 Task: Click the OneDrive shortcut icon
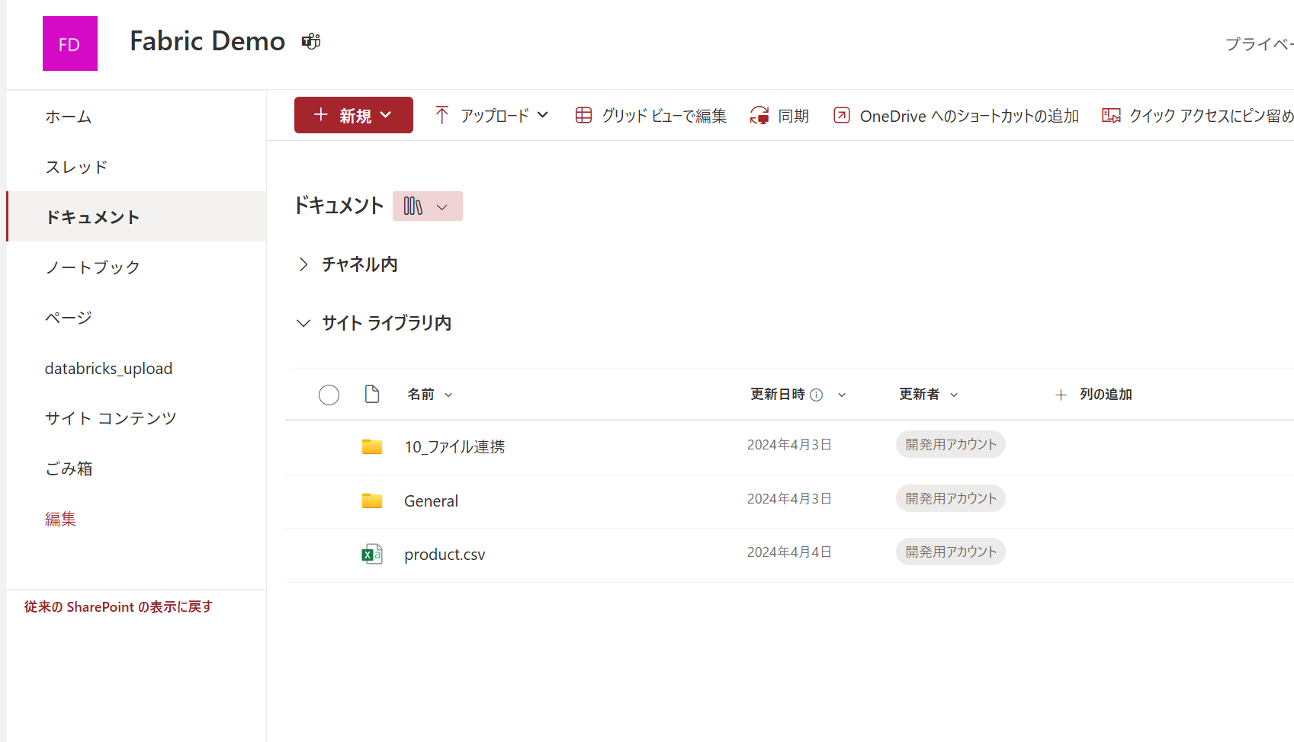click(842, 115)
